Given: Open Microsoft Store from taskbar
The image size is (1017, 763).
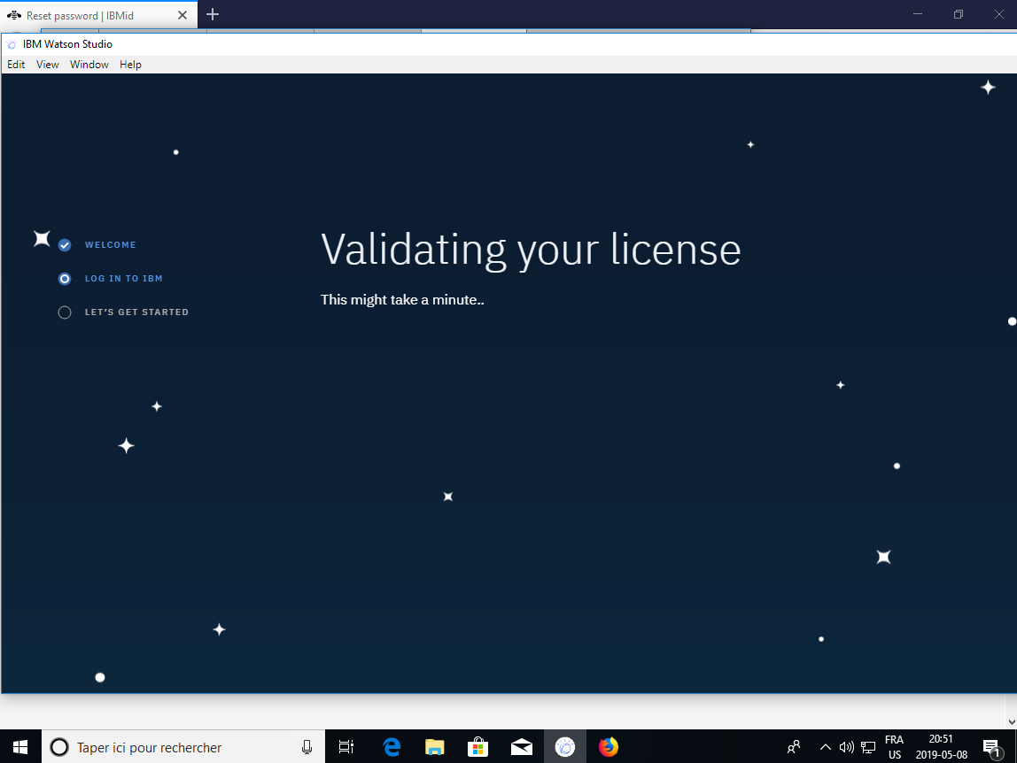Looking at the screenshot, I should point(478,747).
